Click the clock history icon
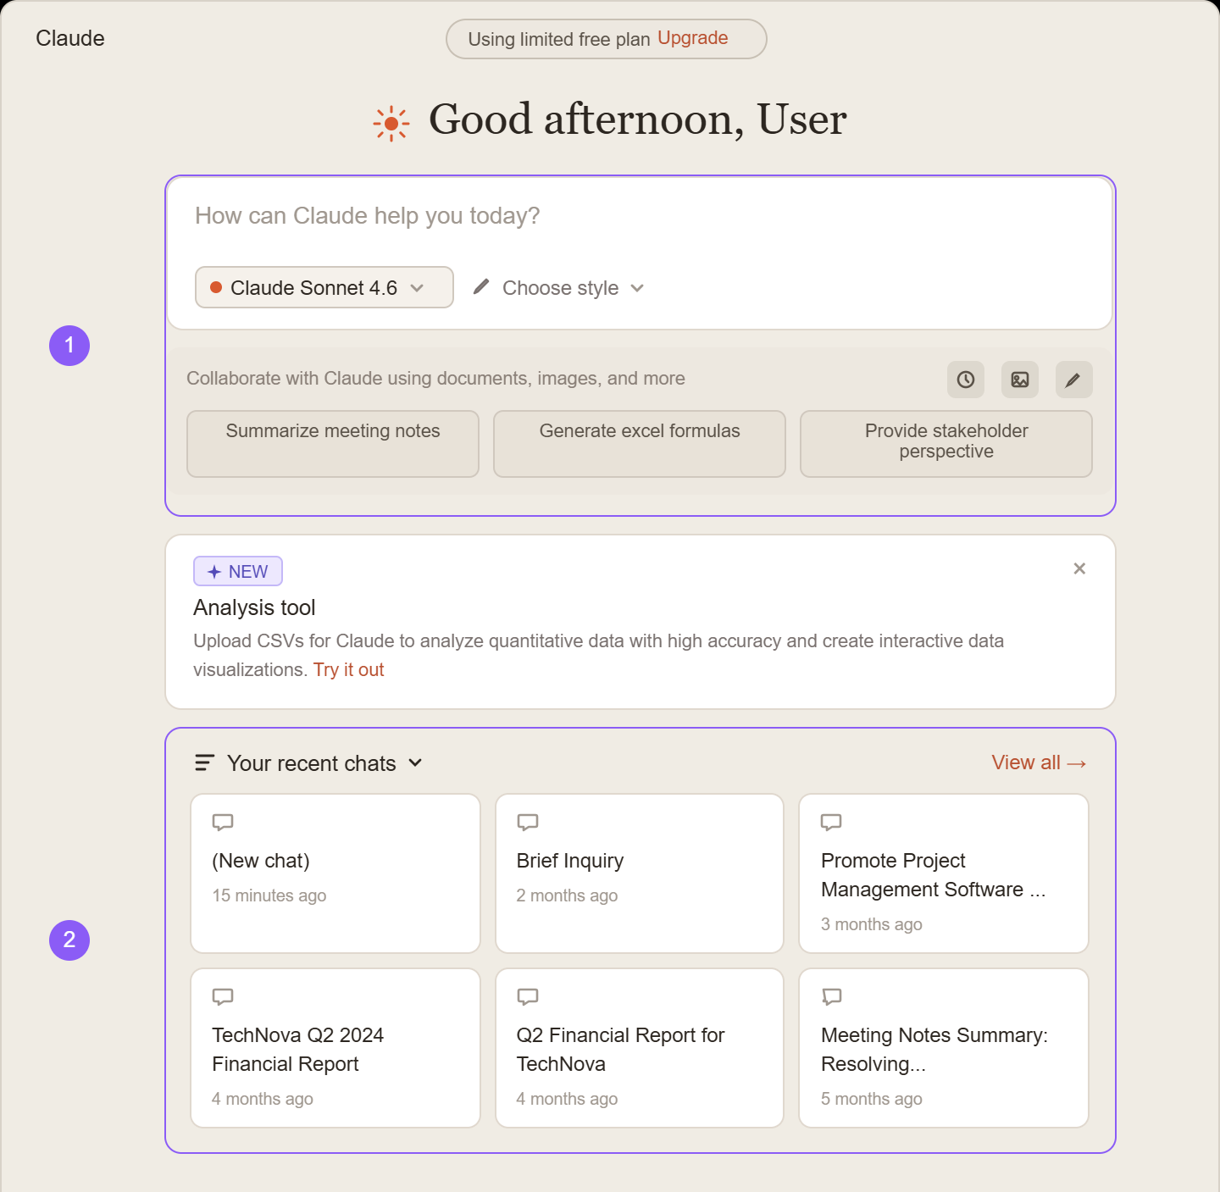Viewport: 1220px width, 1192px height. click(965, 380)
